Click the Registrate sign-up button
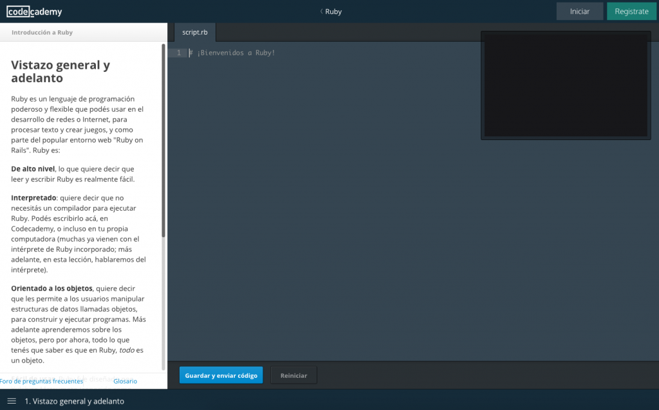The image size is (659, 410). pyautogui.click(x=631, y=12)
